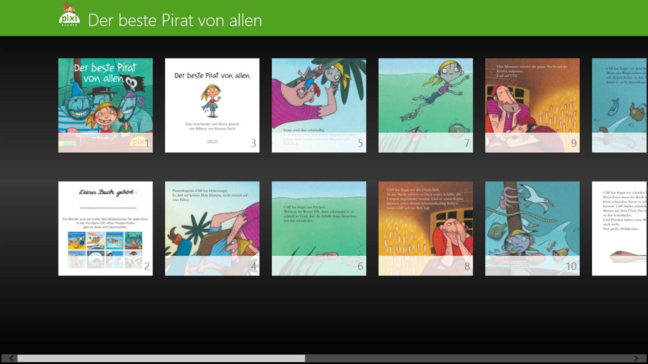Click the horizontal scrollbar thumb

click(x=161, y=358)
